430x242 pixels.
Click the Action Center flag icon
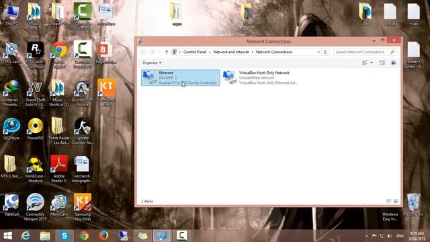point(374,236)
